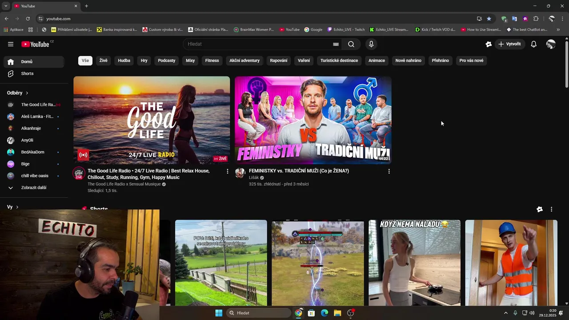
Task: Play the FEMINISTKY vs TRADIČNÍ MUŽI thumbnail
Action: coord(313,120)
